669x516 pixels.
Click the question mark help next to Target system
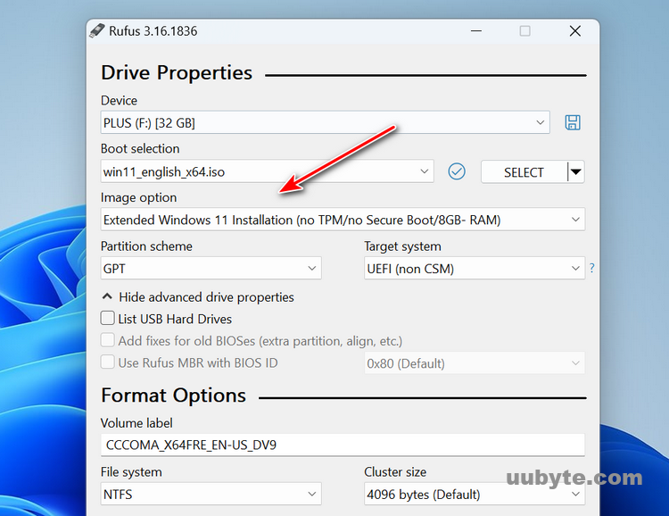[x=591, y=268]
